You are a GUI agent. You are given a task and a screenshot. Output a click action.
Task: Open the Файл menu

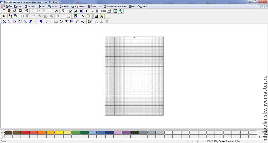[9, 6]
